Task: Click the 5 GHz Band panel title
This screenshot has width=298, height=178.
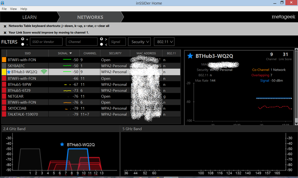Action: [x=132, y=129]
